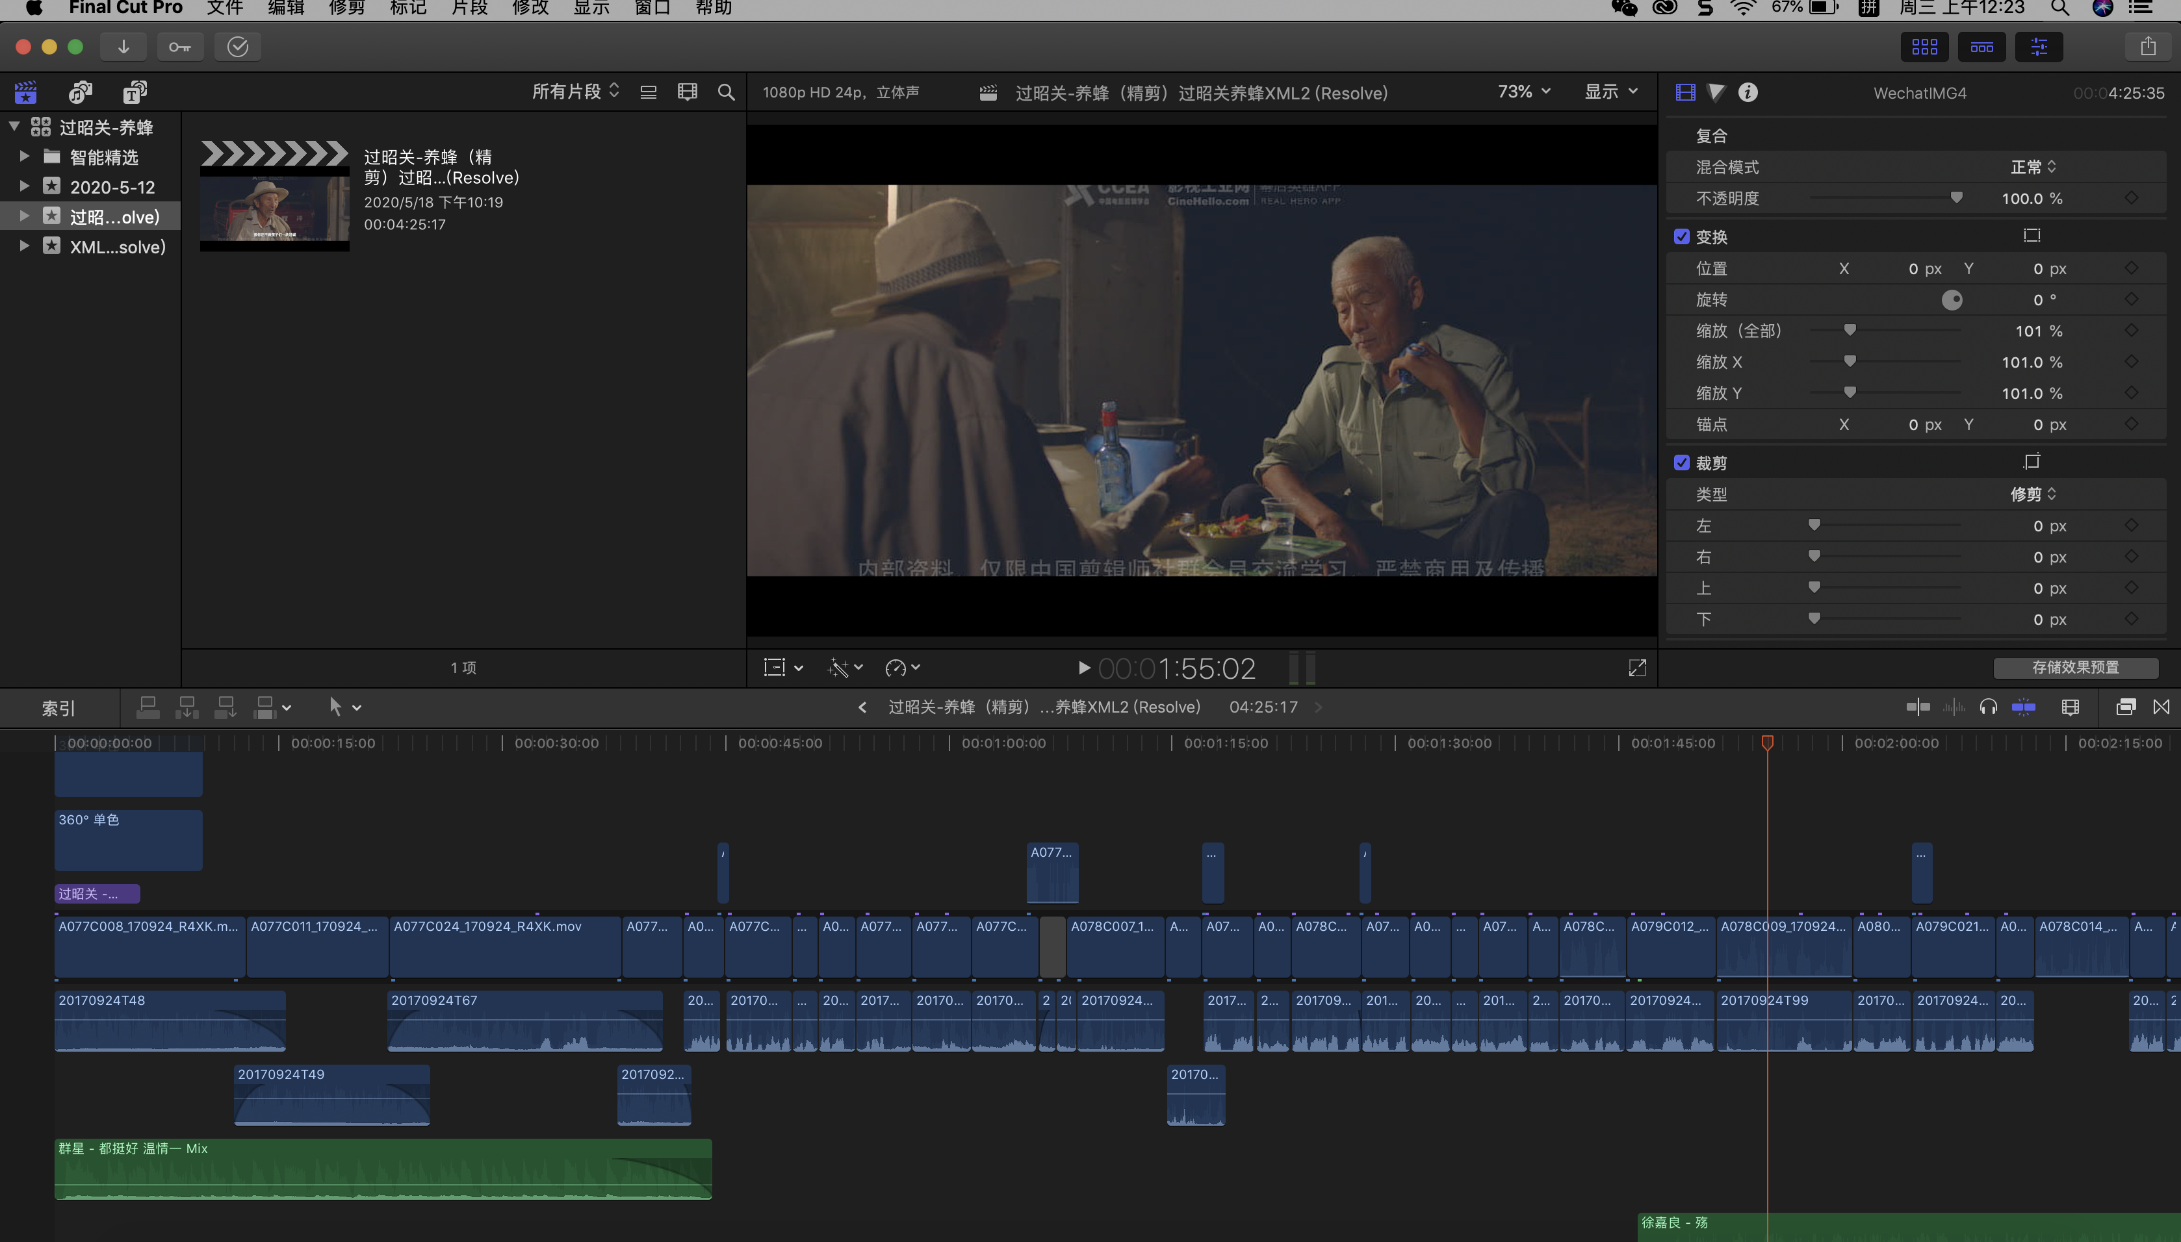This screenshot has width=2181, height=1242.
Task: Uncheck the 变换 transform checkbox
Action: pyautogui.click(x=1681, y=236)
